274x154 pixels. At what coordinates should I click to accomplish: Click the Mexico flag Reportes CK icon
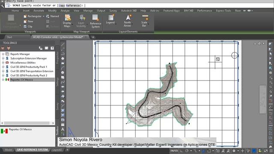pyautogui.click(x=7, y=80)
